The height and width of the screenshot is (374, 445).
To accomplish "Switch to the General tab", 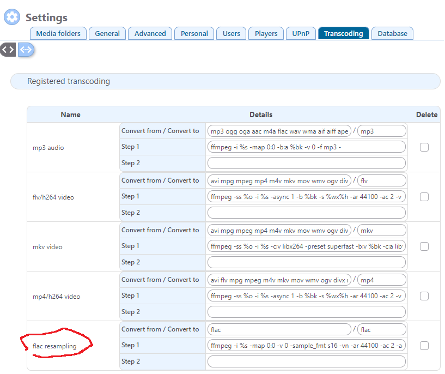I will 107,33.
